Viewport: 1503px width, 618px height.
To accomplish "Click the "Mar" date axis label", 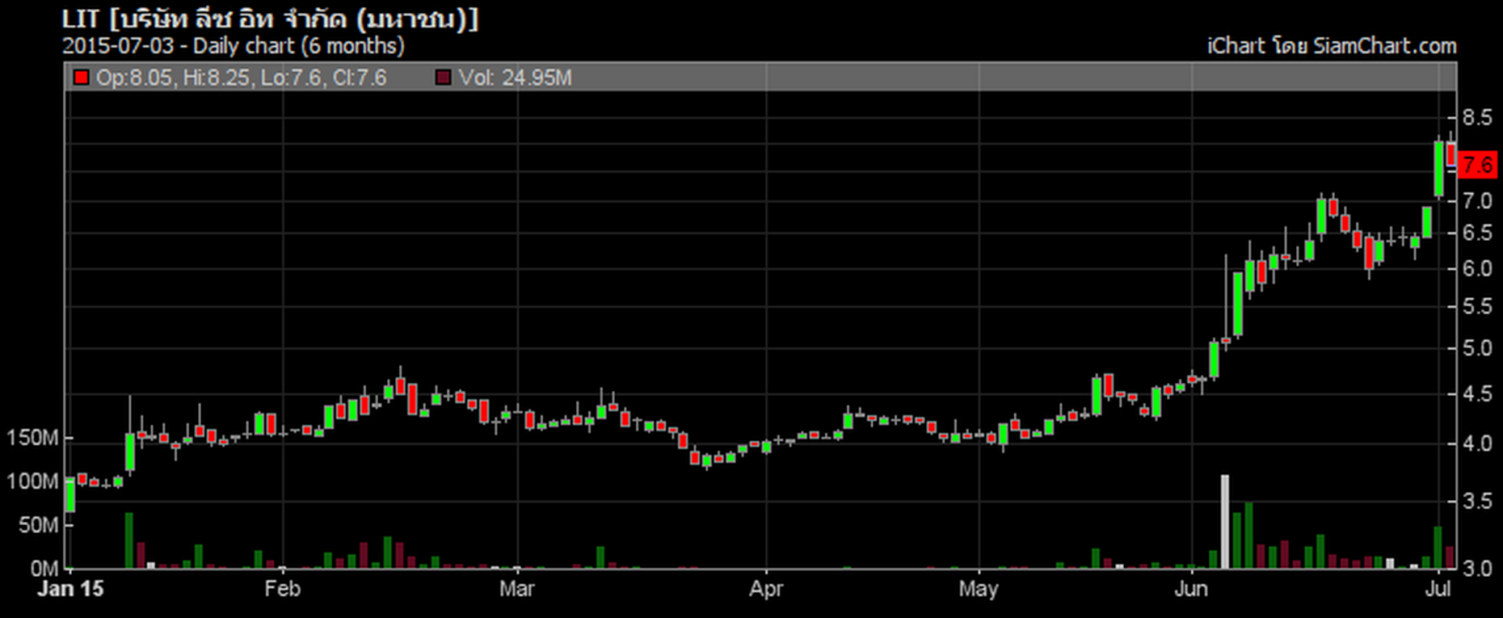I will [x=516, y=588].
